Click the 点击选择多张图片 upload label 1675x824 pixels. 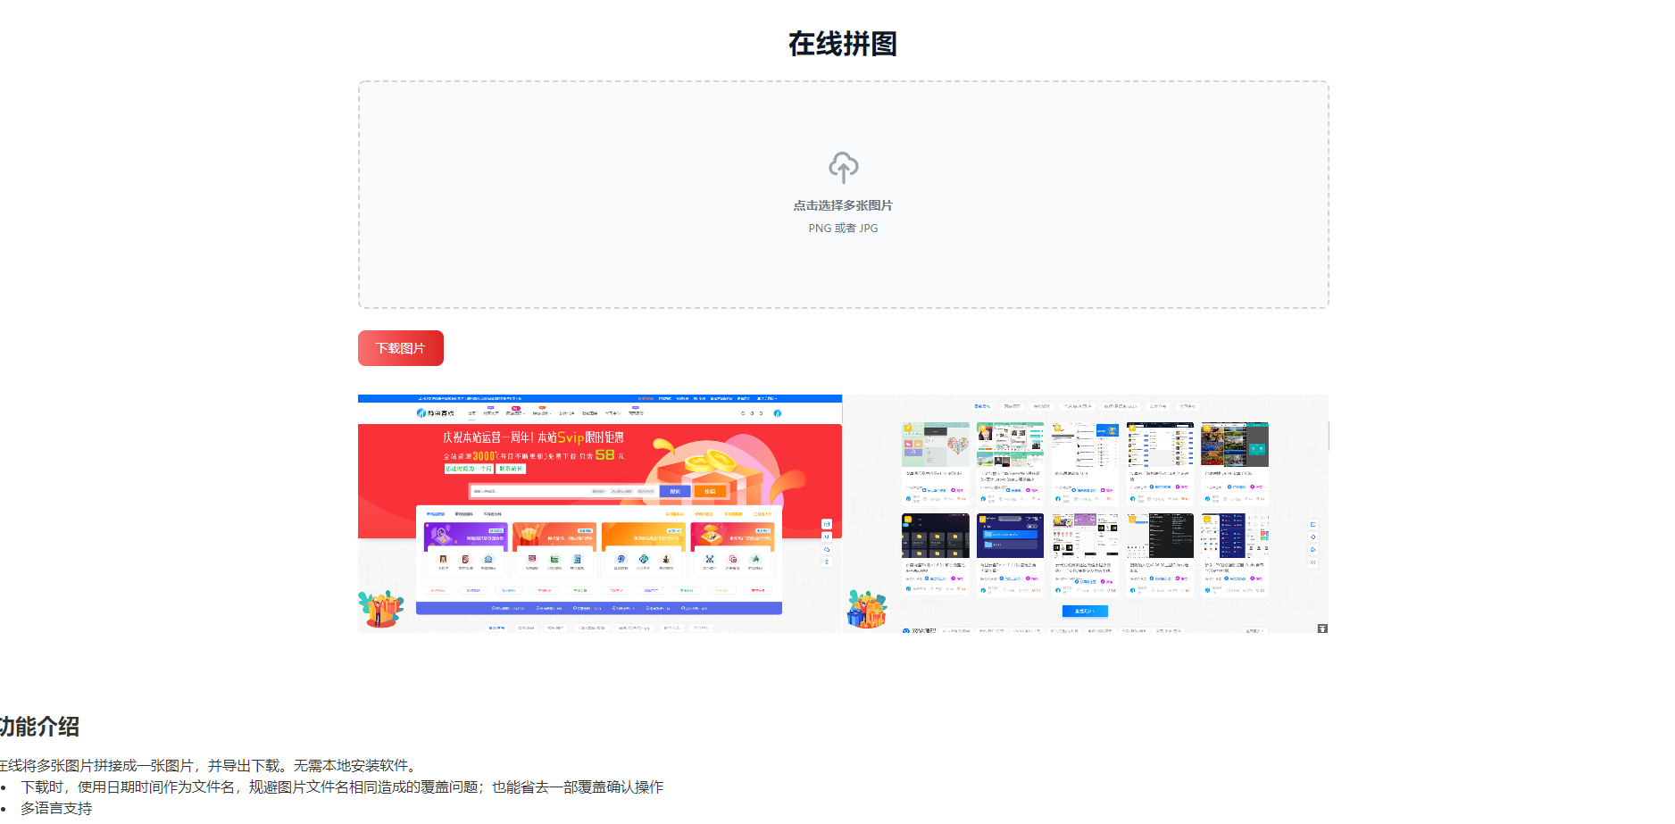(x=843, y=205)
